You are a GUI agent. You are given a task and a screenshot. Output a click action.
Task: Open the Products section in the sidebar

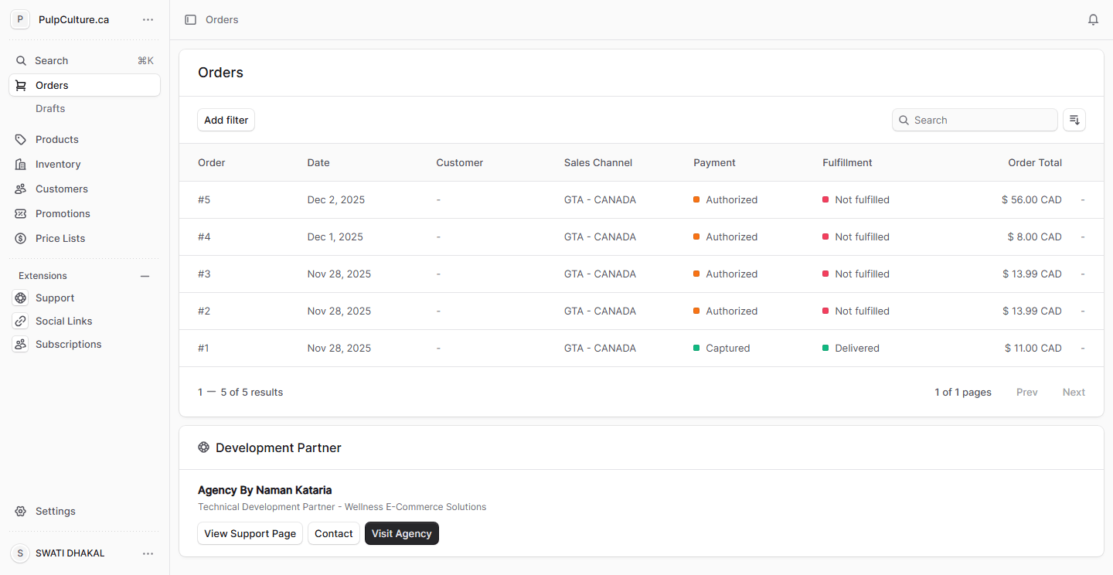(x=56, y=139)
